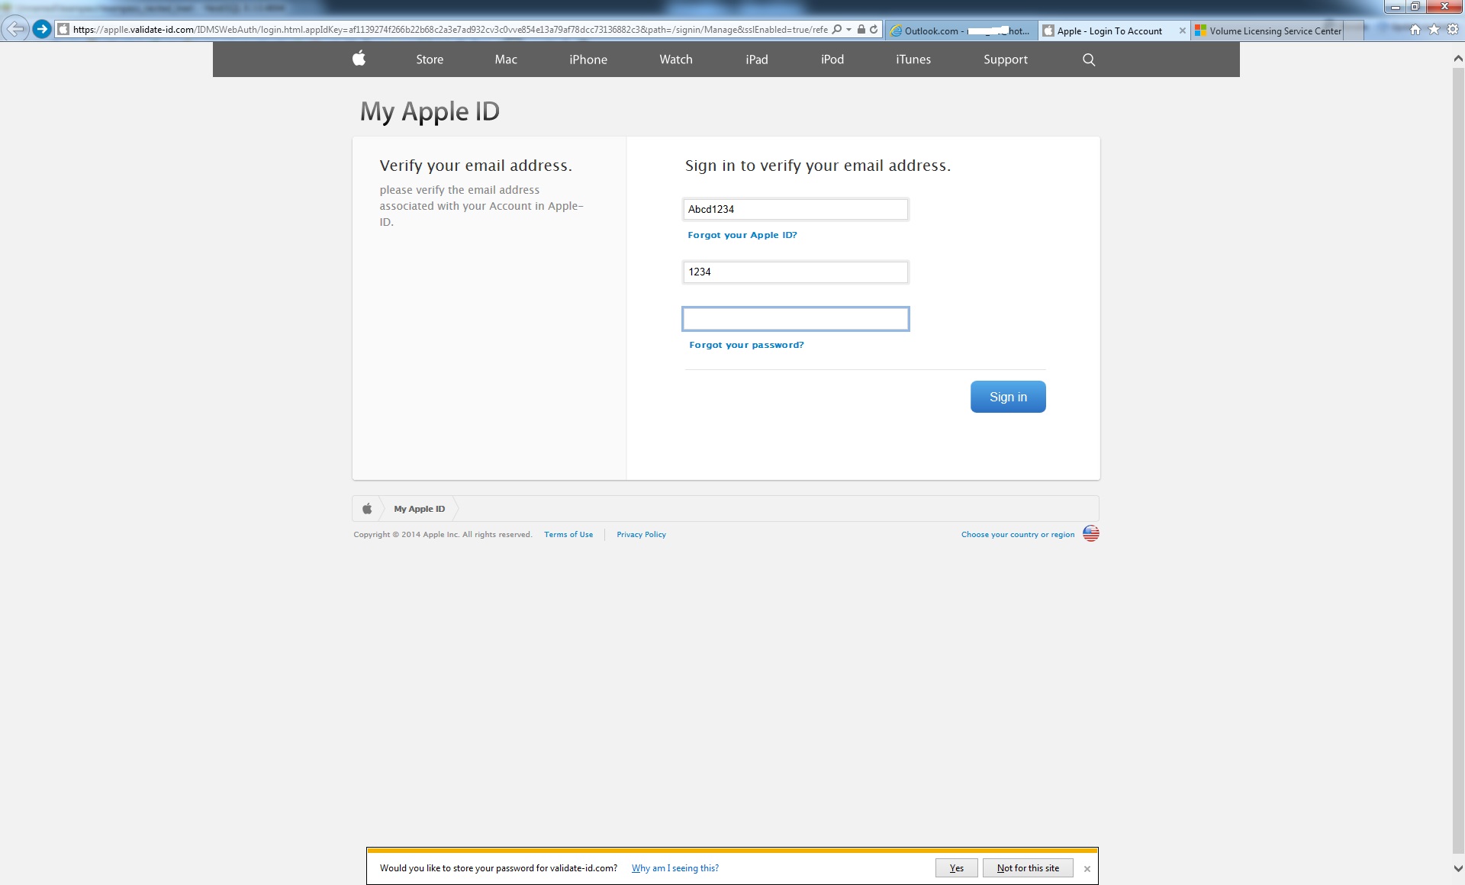Click the scrollbar down arrow
This screenshot has width=1465, height=885.
1458,869
